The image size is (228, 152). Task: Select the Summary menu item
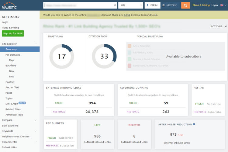pos(20,49)
